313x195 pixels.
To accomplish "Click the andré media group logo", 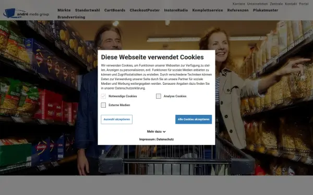I will click(x=26, y=13).
